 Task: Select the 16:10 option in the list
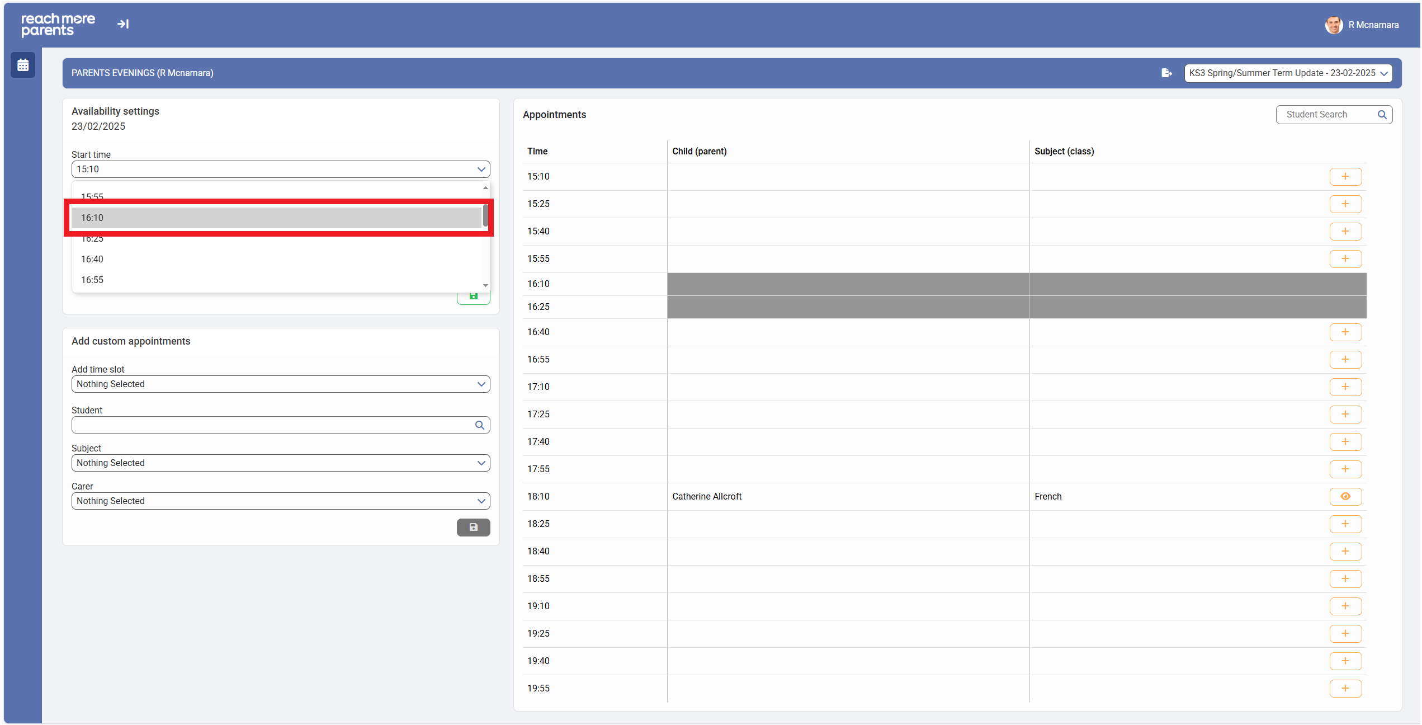click(x=277, y=218)
